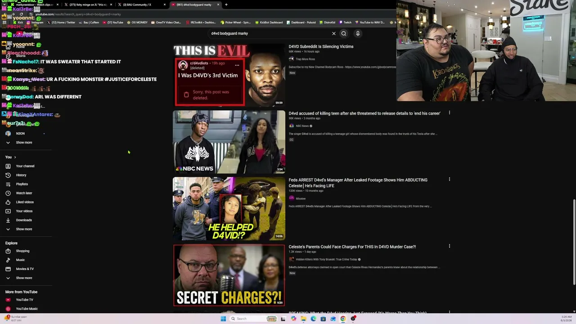The image size is (576, 324).
Task: Click the YouTube search input field
Action: point(269,33)
